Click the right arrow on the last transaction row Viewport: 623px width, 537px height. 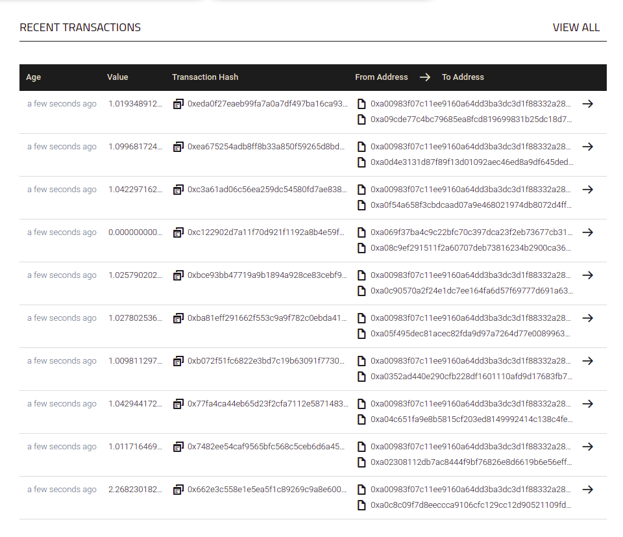tap(588, 490)
